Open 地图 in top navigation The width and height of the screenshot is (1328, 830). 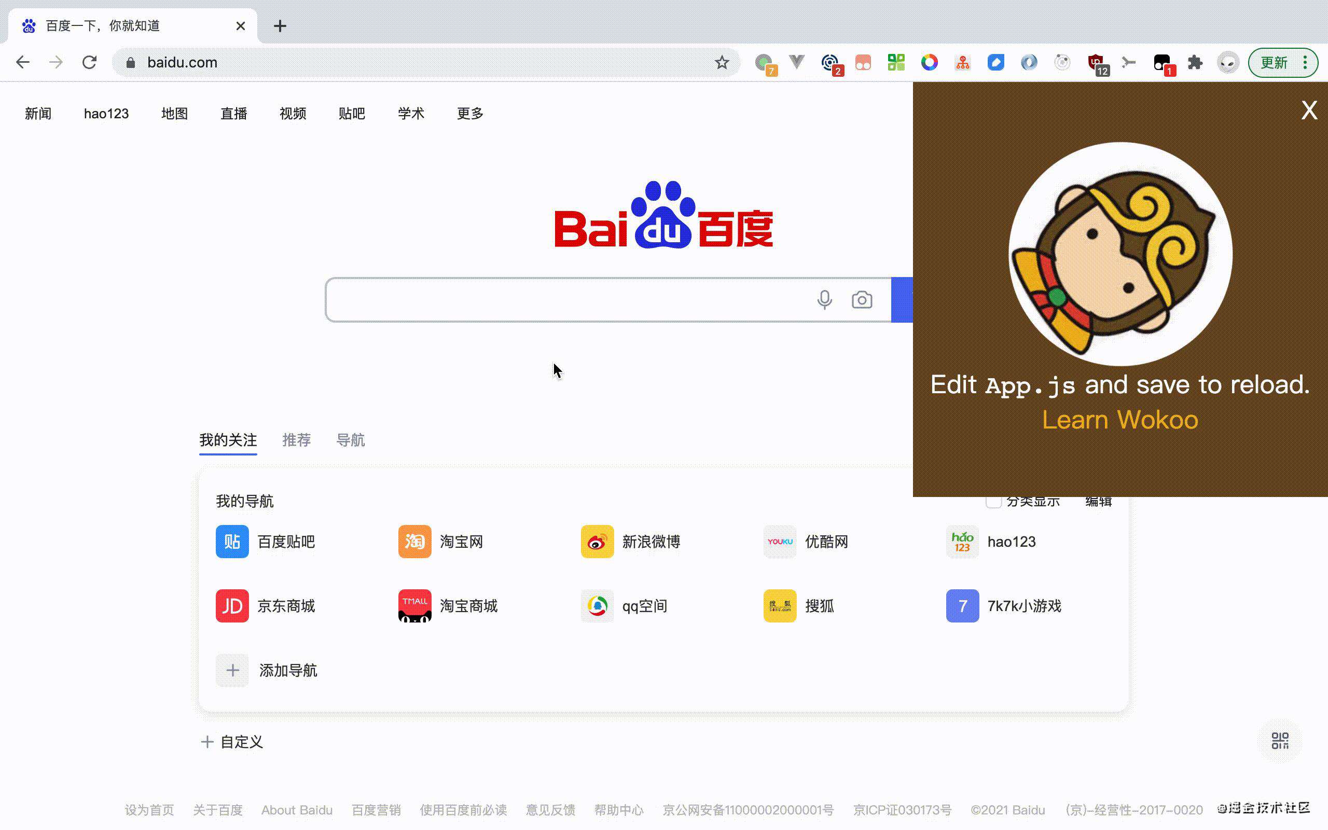tap(174, 113)
